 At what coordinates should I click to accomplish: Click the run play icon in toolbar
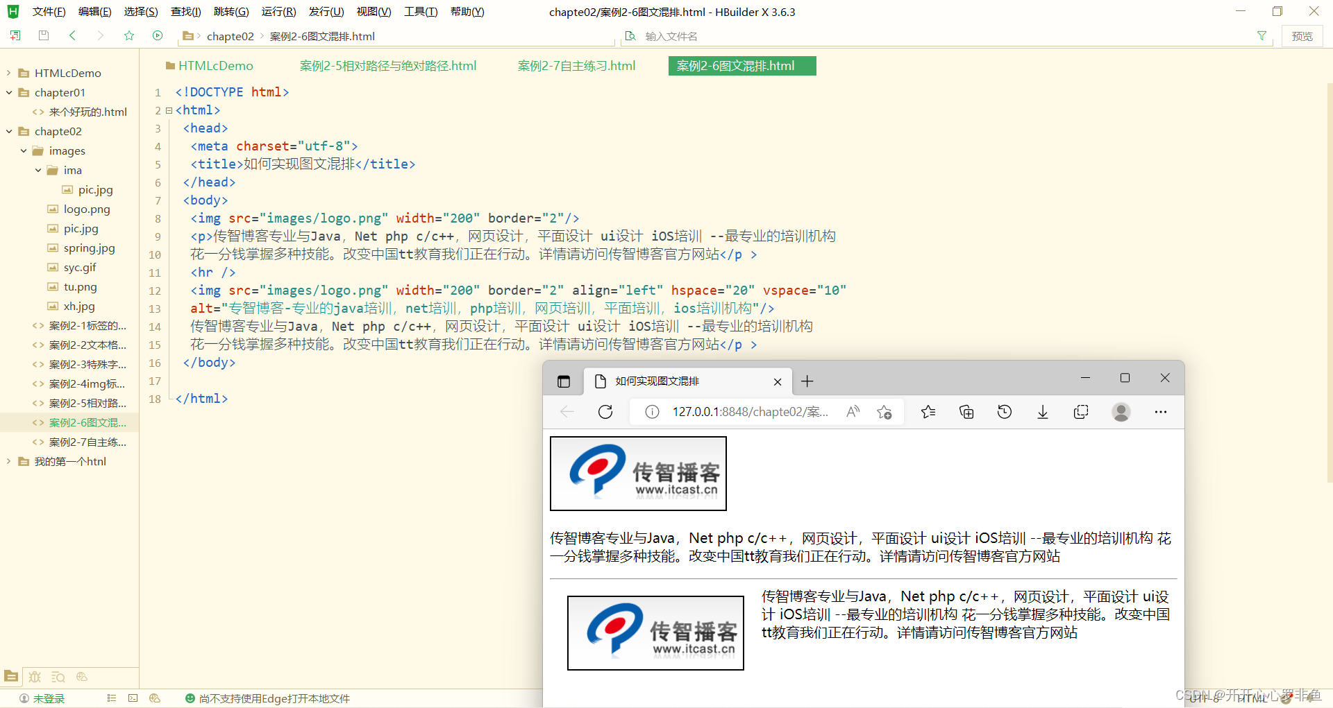coord(158,35)
